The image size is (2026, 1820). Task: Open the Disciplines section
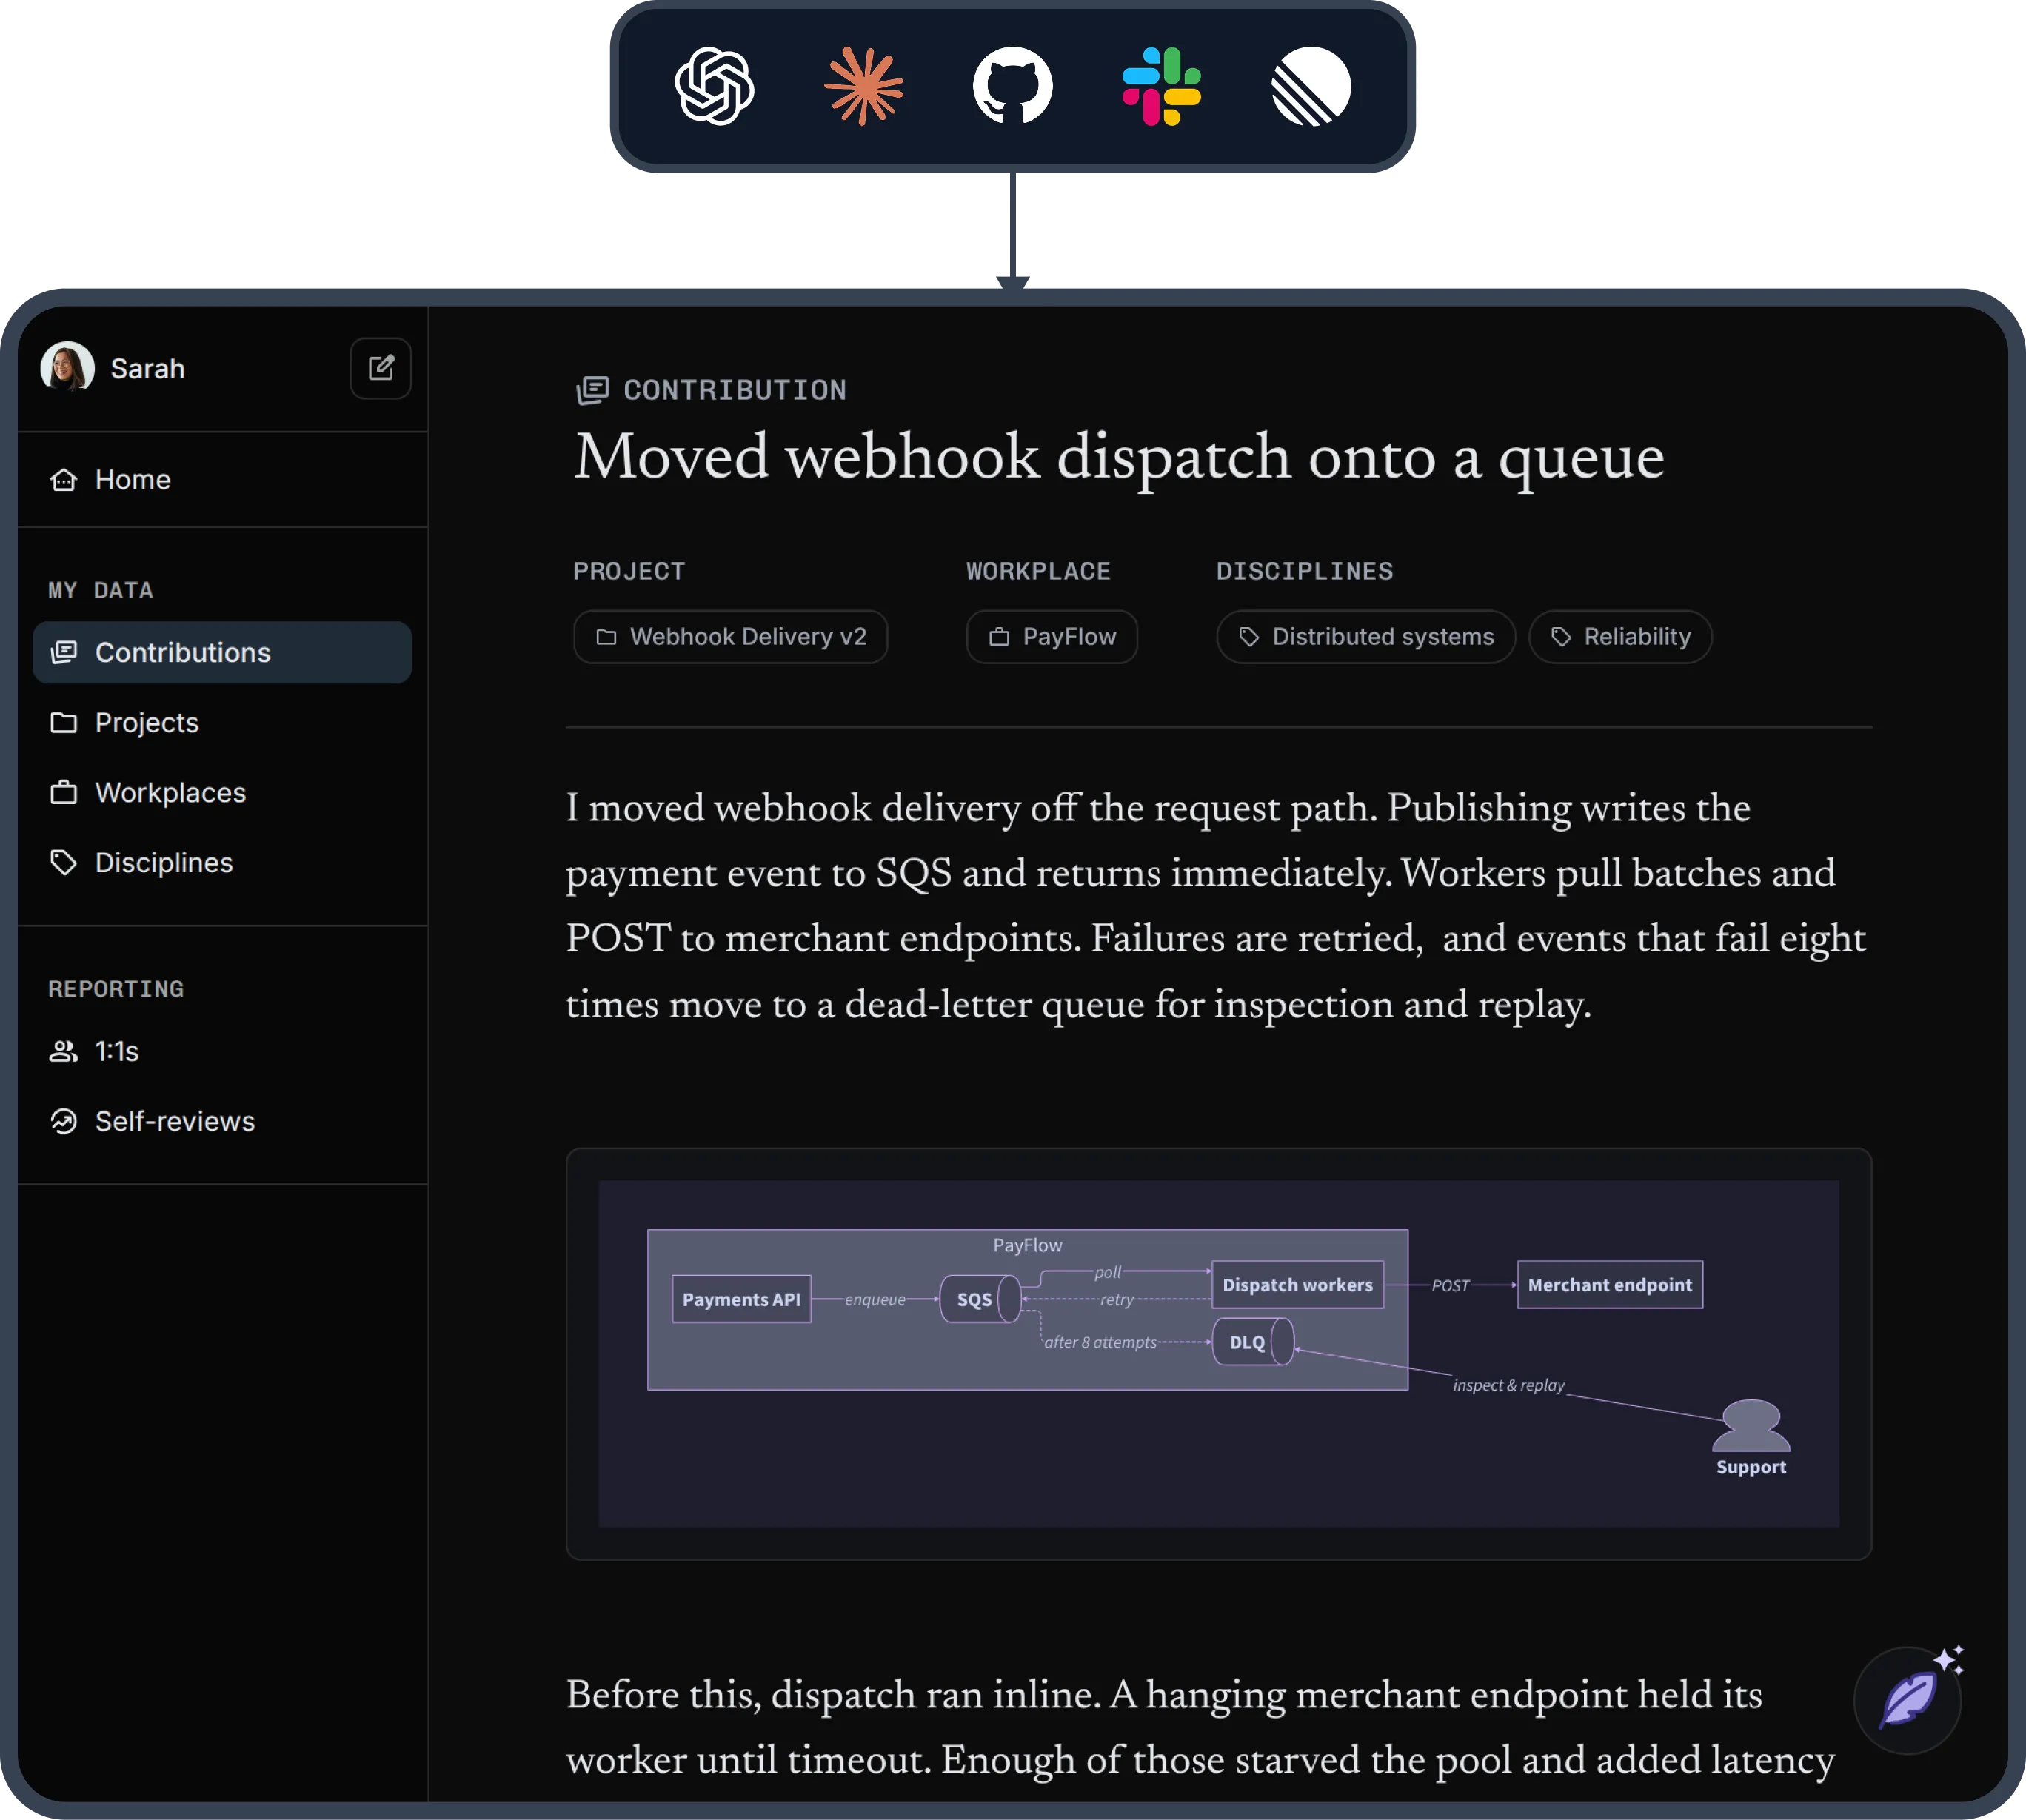click(222, 862)
